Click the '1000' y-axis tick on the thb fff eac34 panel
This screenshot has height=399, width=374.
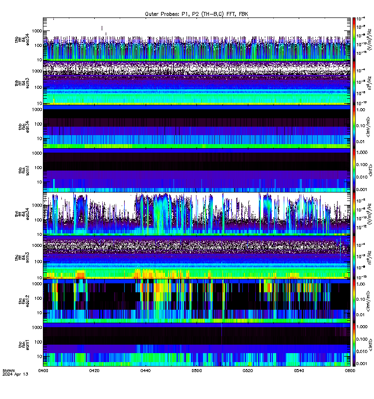tap(37, 31)
